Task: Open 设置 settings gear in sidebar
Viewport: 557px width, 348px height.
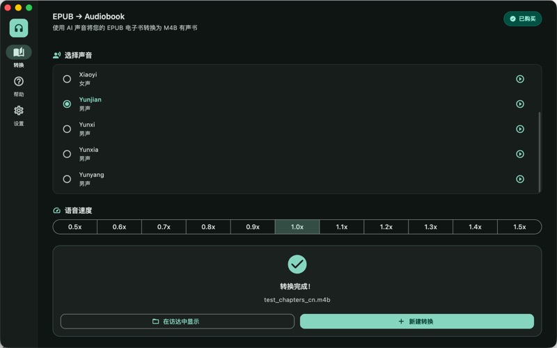Action: [19, 116]
